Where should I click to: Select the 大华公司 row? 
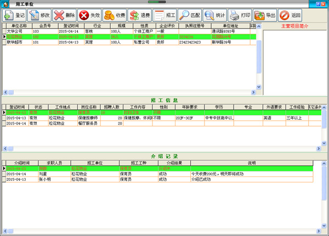pos(129,31)
